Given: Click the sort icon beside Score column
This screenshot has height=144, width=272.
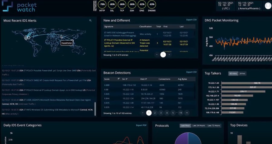Looking at the screenshot, I should pyautogui.click(x=119, y=79).
